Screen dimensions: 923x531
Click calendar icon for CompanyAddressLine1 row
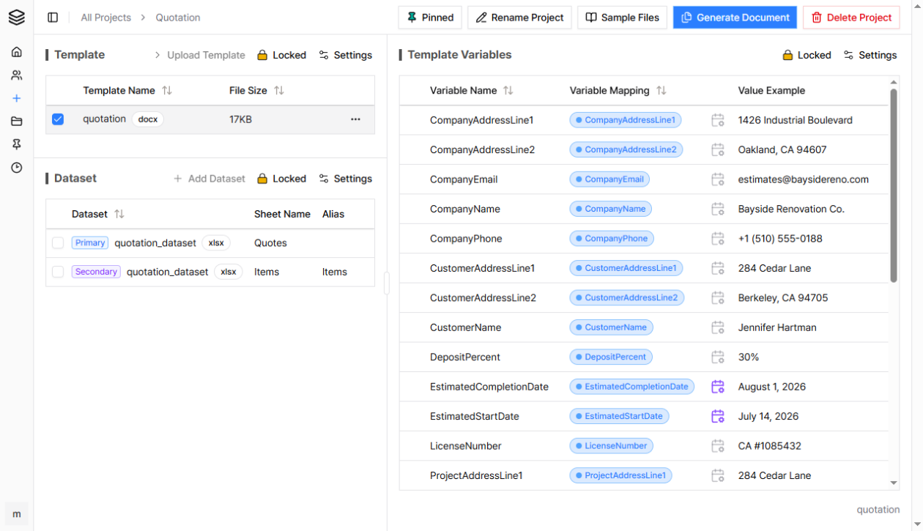coord(718,120)
